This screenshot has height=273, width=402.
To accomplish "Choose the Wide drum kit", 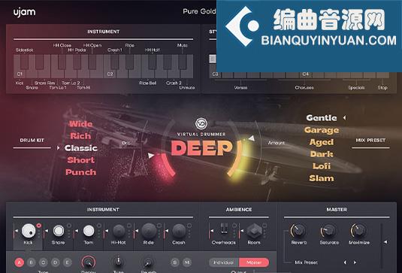I will [80, 124].
